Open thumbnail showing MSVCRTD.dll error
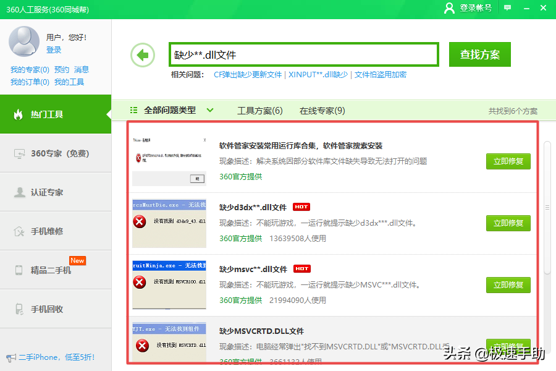The image size is (556, 371). 169,342
